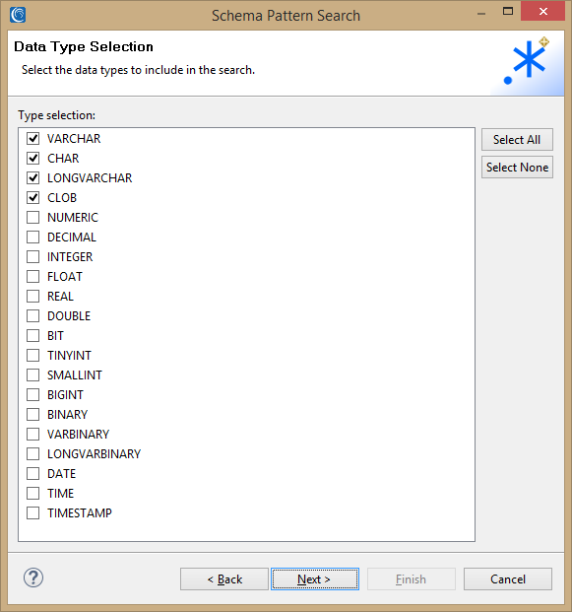Enable the FLOAT type
The height and width of the screenshot is (612, 572).
coord(32,276)
